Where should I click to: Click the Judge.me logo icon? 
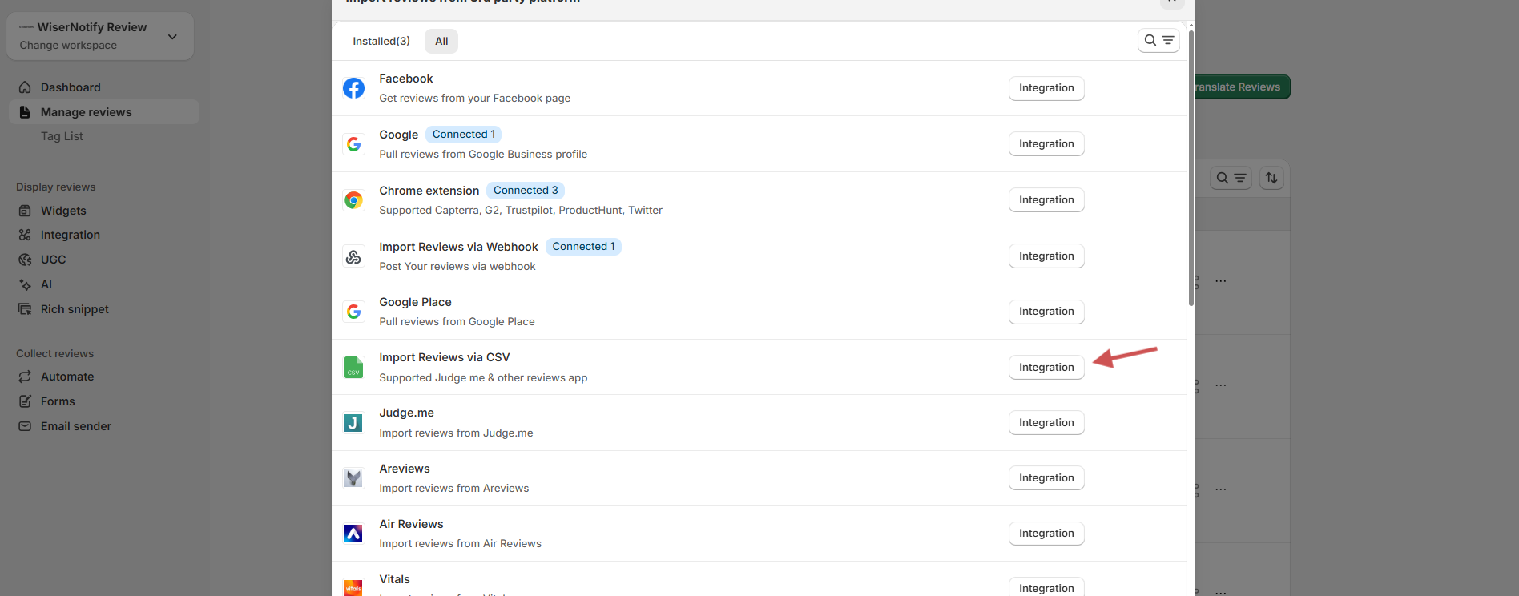point(353,423)
